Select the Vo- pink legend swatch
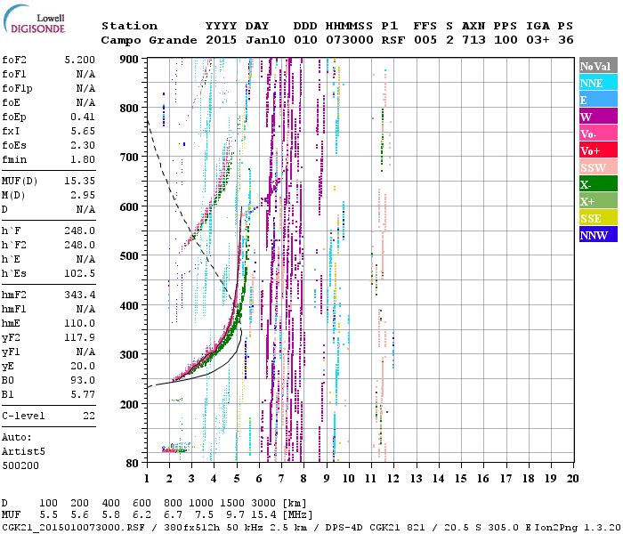The width and height of the screenshot is (623, 534). (598, 133)
